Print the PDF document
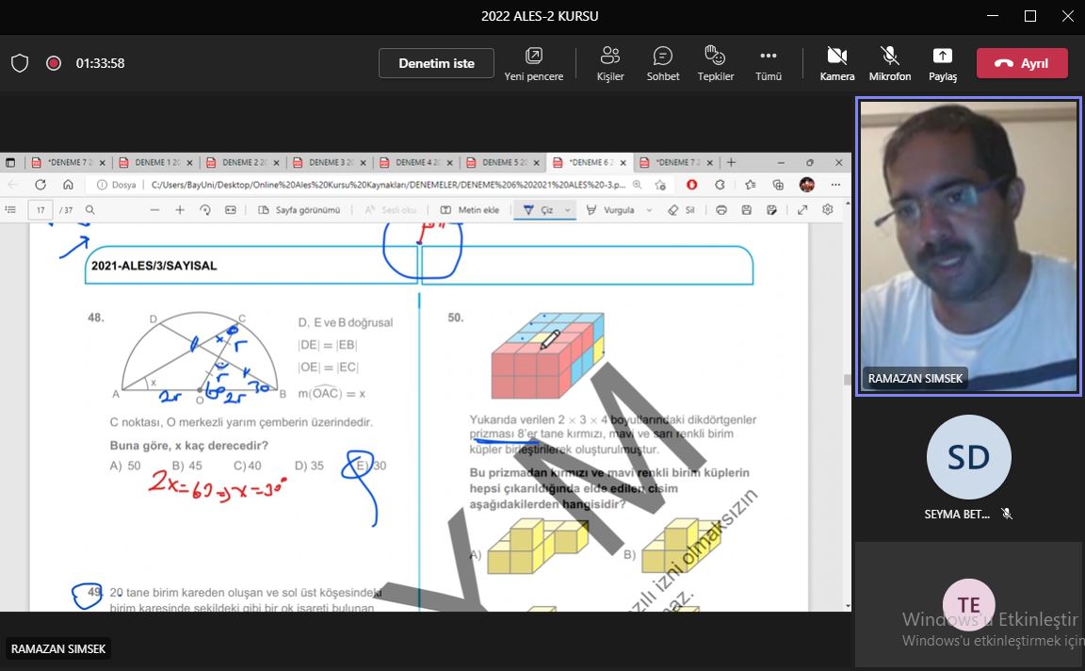1085x671 pixels. coord(721,210)
